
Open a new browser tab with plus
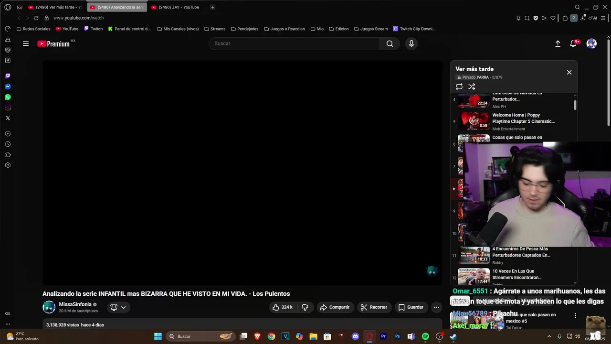tap(212, 7)
